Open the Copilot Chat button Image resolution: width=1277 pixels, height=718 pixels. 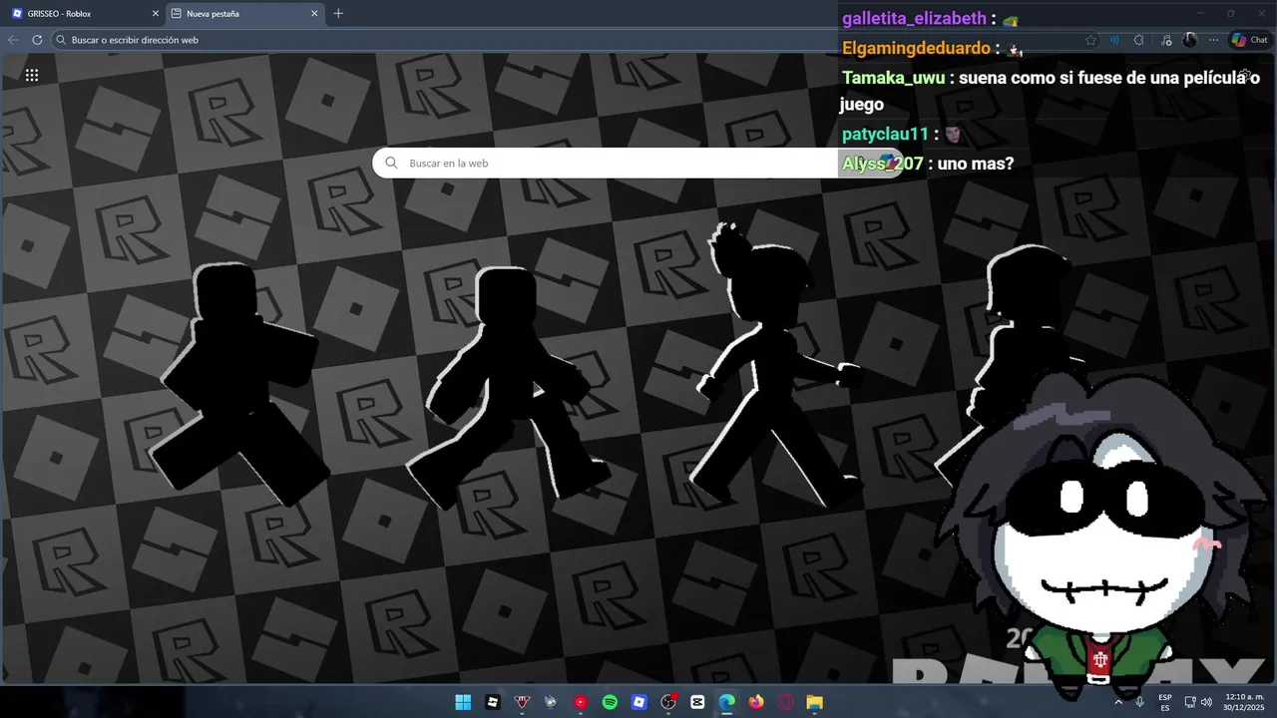[x=1249, y=40]
